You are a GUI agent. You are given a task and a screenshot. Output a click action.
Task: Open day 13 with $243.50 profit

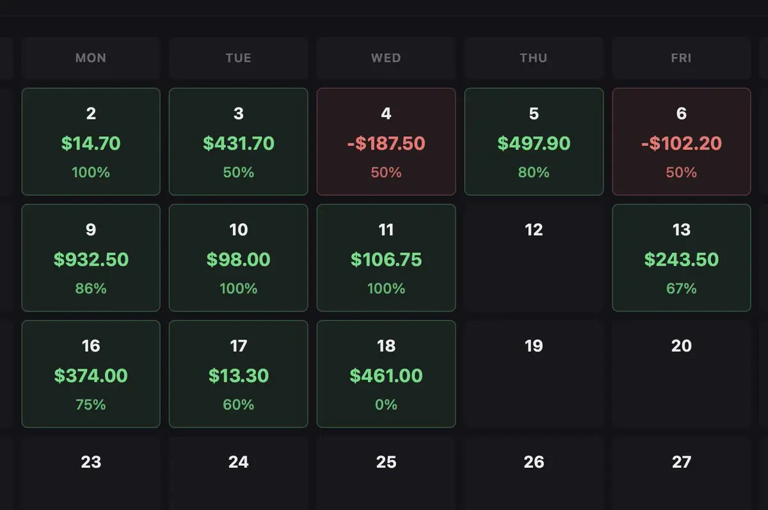[x=681, y=258]
